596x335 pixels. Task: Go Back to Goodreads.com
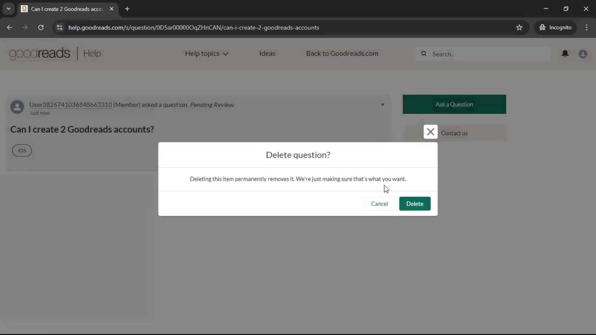342,54
